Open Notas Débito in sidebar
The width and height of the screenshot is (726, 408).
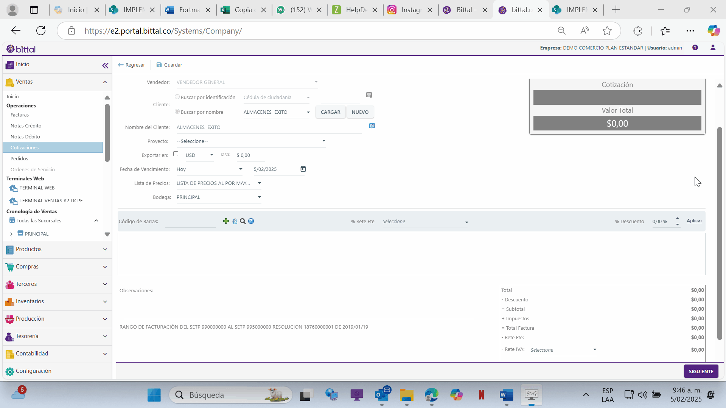(25, 137)
